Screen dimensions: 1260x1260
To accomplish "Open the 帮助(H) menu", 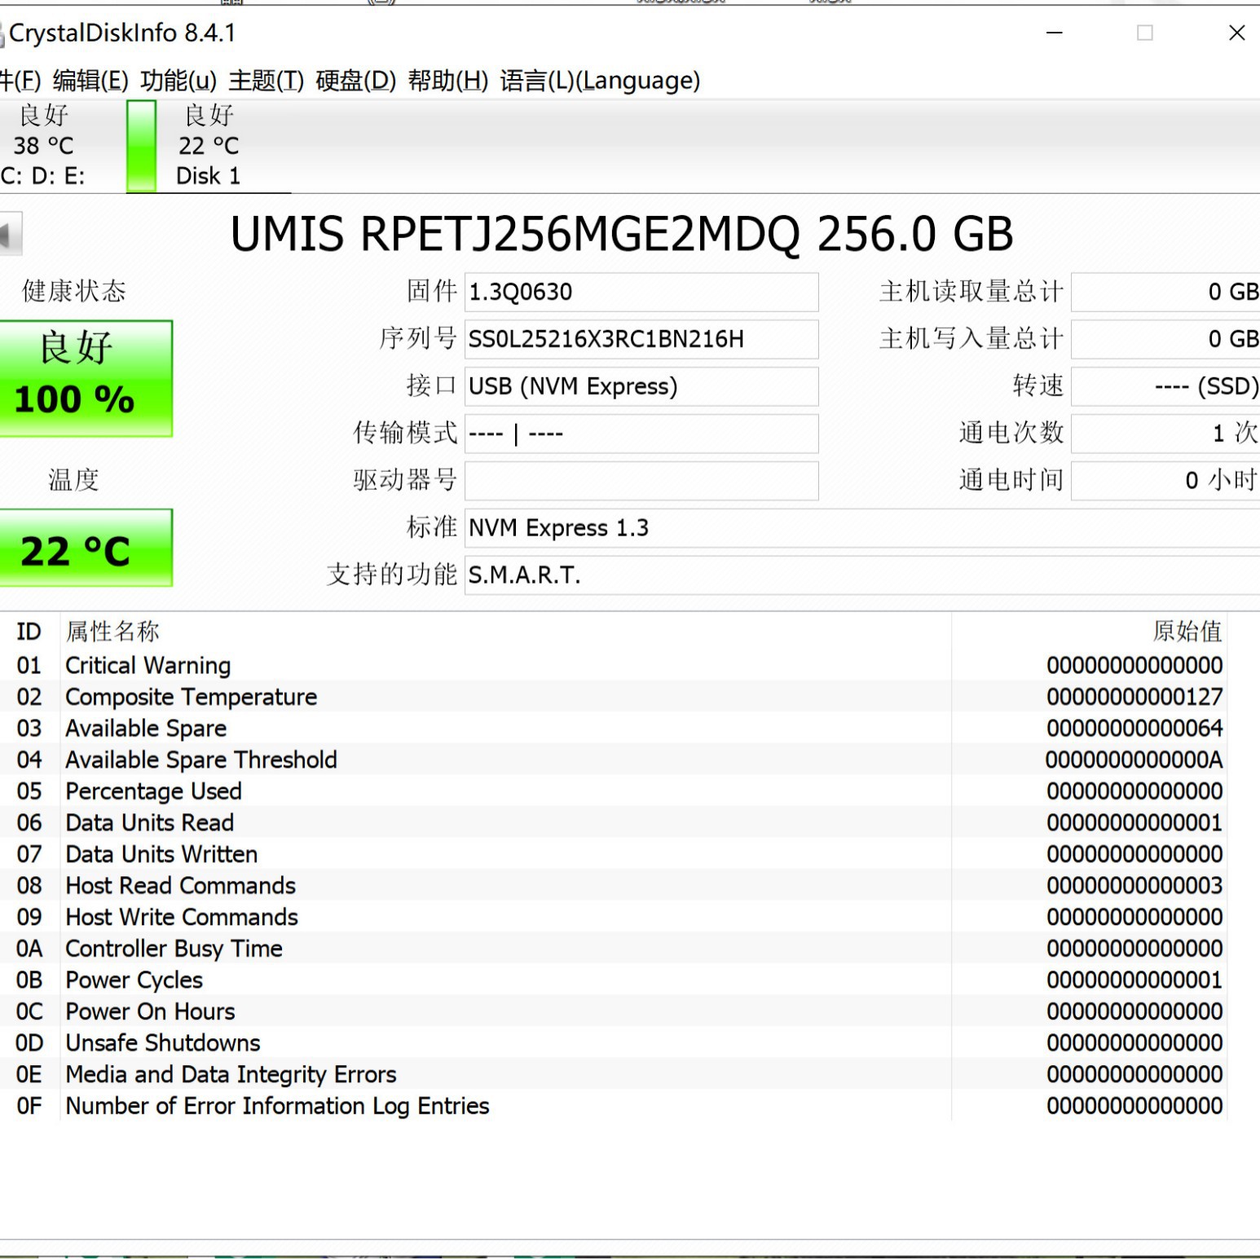I will tap(448, 81).
